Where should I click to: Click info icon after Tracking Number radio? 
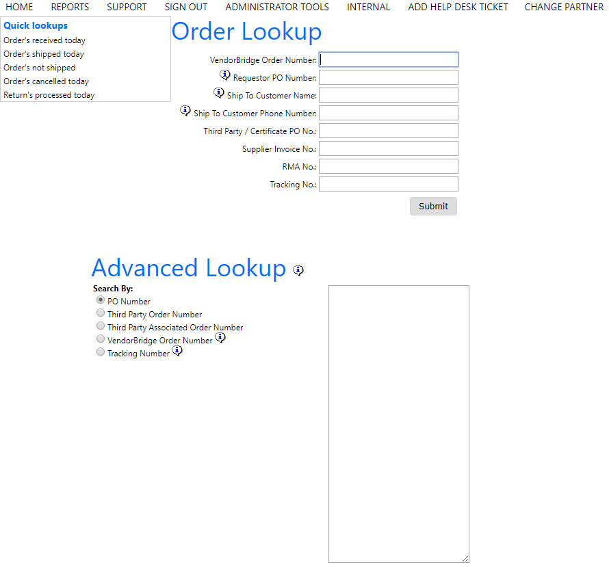point(177,350)
